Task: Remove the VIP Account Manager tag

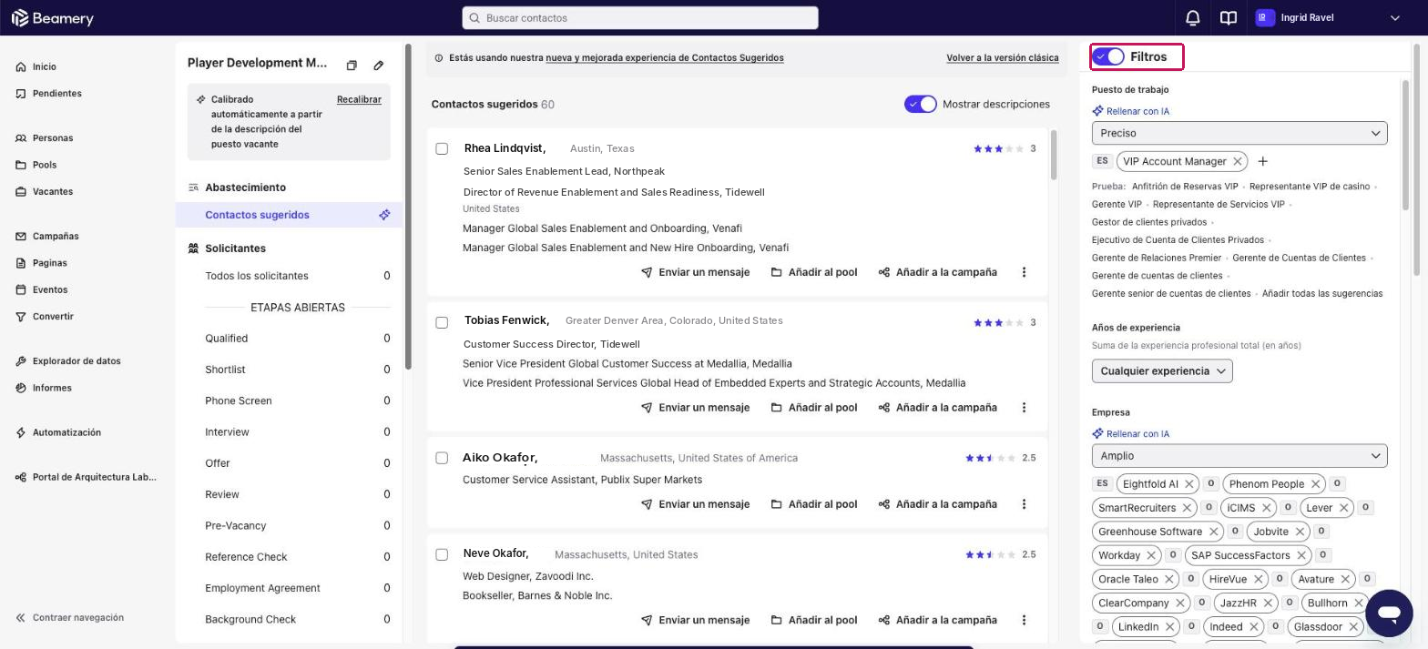Action: [1238, 161]
